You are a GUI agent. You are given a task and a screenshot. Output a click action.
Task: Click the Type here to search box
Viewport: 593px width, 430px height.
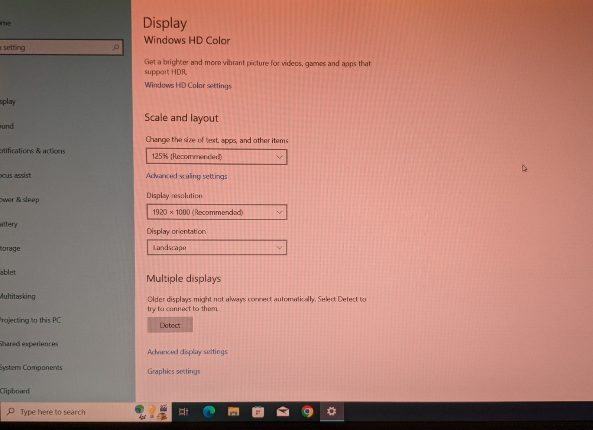85,412
